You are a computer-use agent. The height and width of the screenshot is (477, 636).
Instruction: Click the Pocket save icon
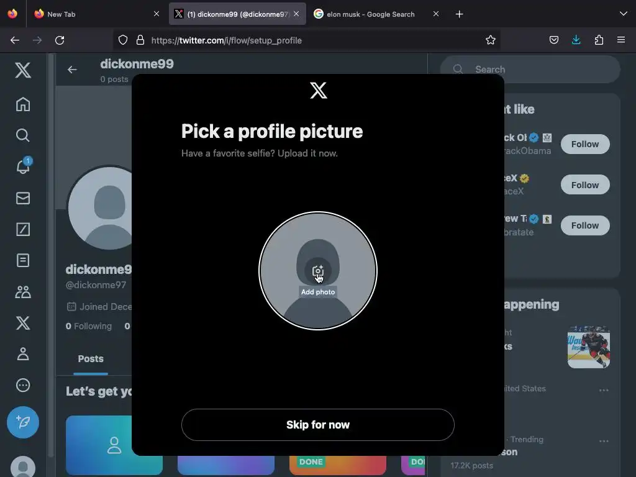[x=553, y=40]
